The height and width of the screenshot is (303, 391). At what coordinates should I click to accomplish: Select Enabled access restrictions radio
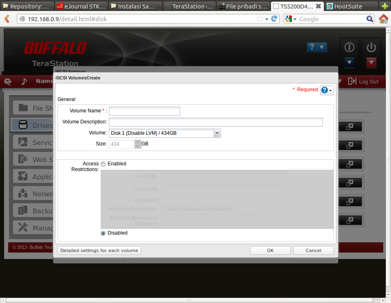tap(103, 164)
